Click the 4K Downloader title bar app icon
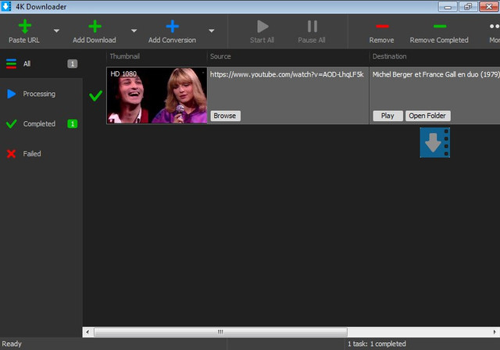 [x=6, y=6]
